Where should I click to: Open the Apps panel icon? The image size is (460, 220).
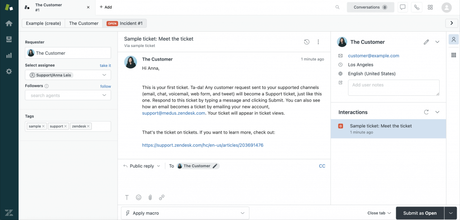click(453, 55)
